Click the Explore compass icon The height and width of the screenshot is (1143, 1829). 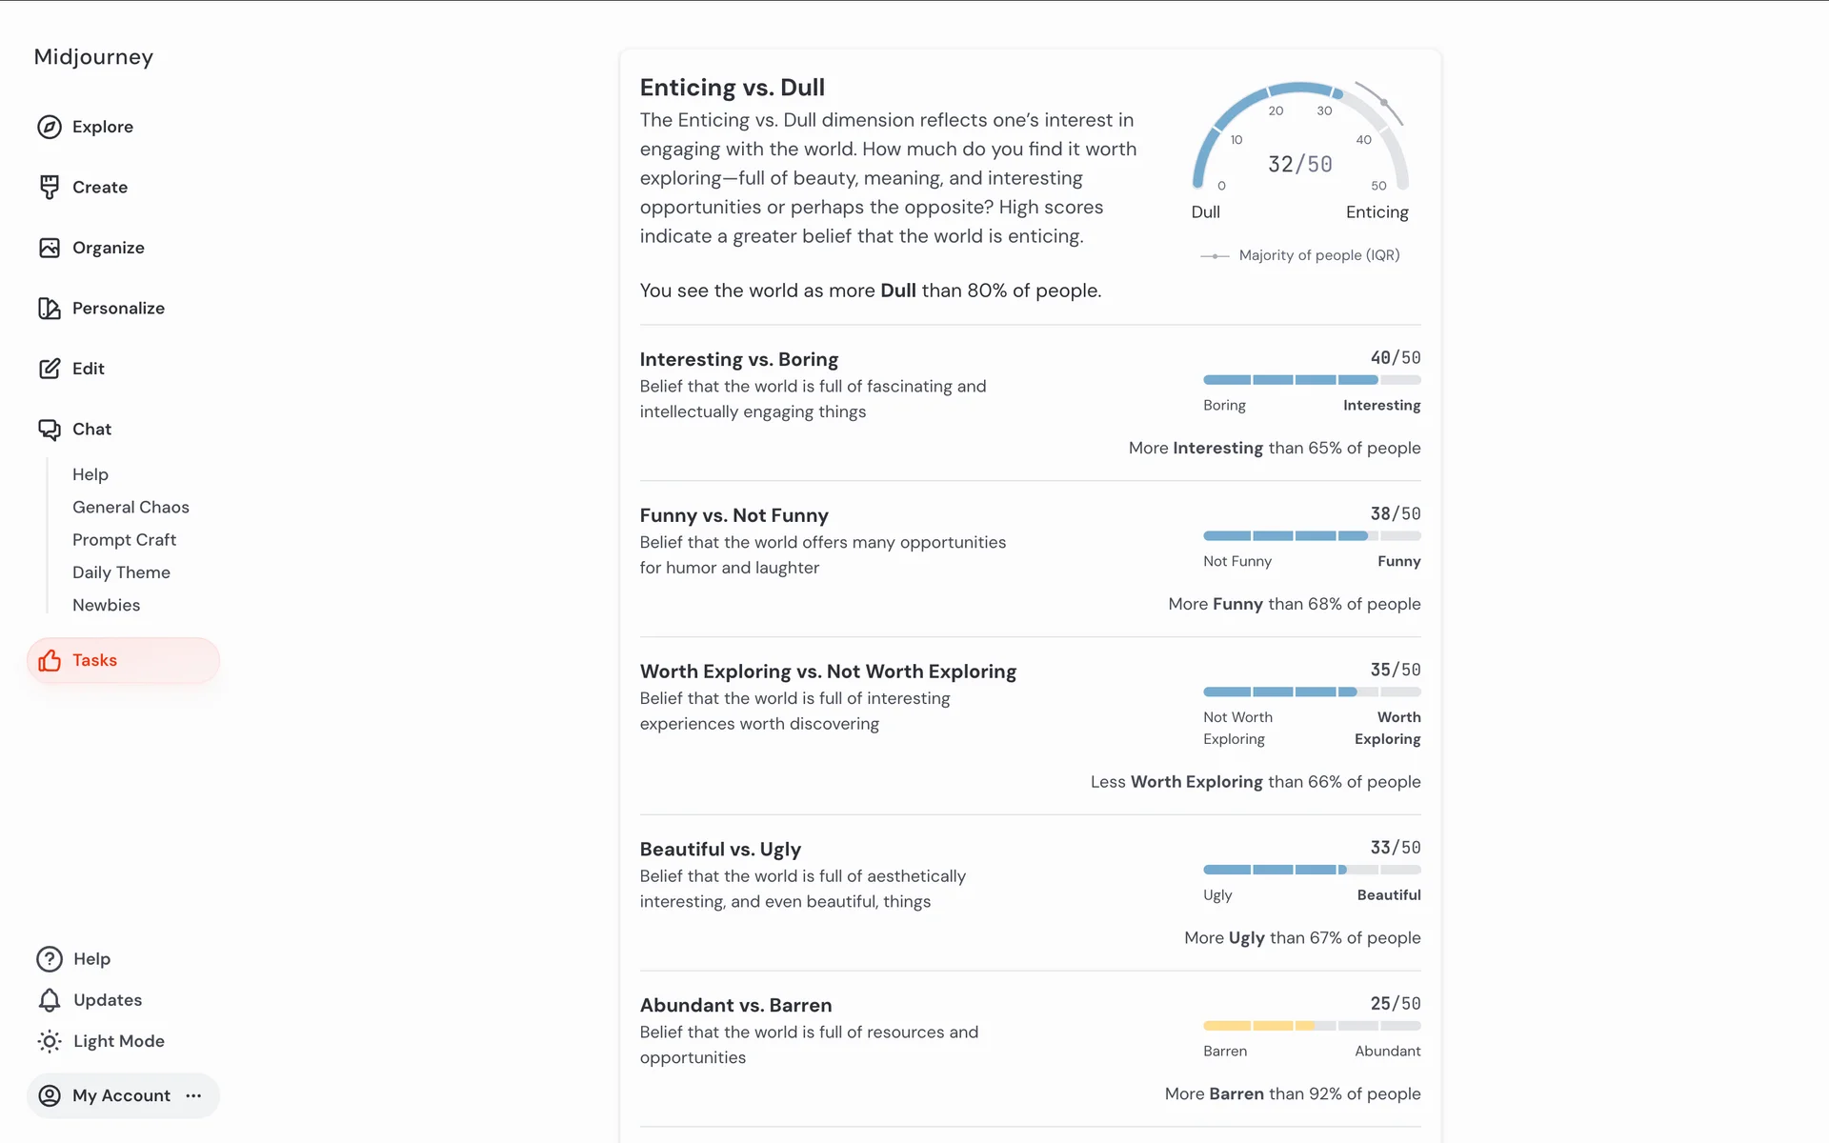[50, 127]
